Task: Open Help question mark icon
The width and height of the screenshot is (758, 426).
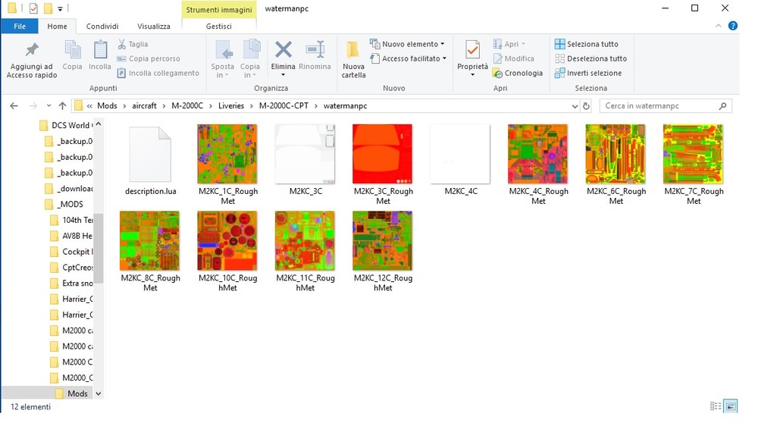Action: 733,26
